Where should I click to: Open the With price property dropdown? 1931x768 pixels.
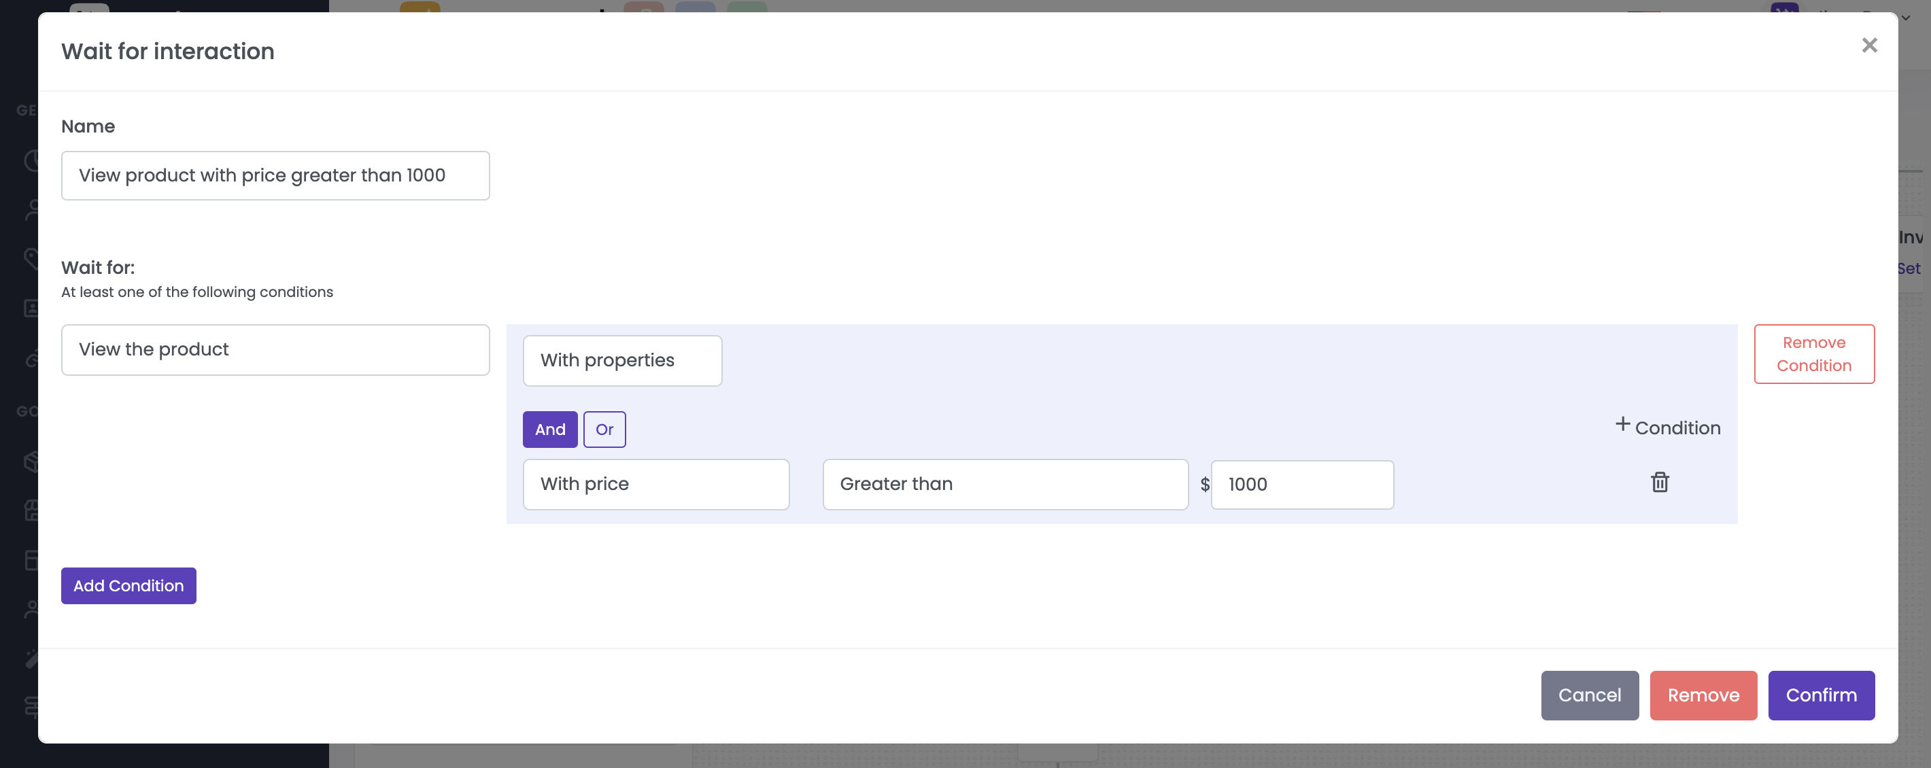[655, 484]
